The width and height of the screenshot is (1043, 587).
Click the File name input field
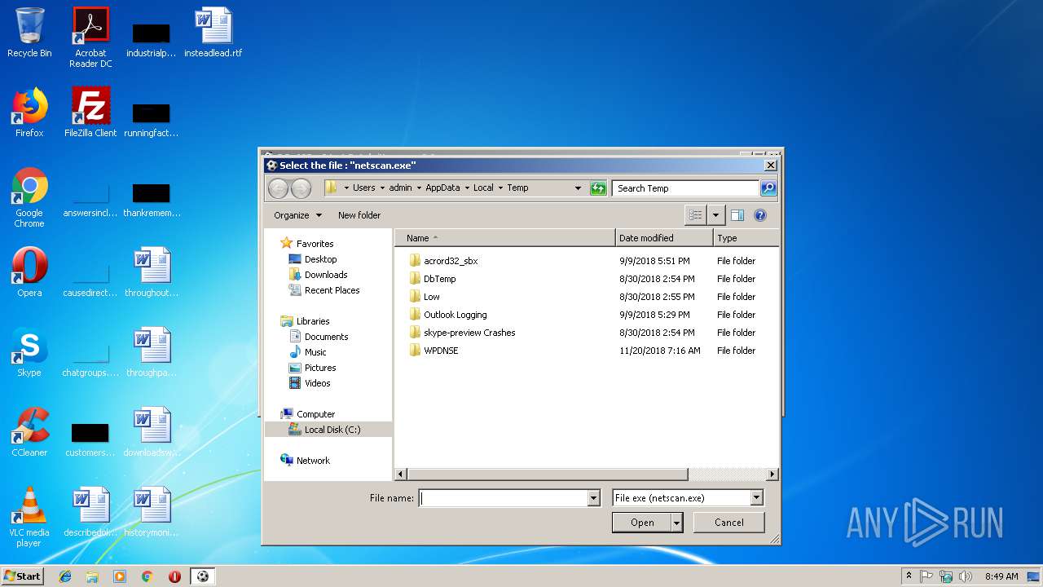click(x=503, y=498)
